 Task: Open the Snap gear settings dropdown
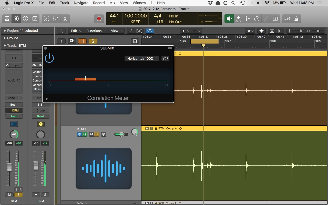click(250, 31)
